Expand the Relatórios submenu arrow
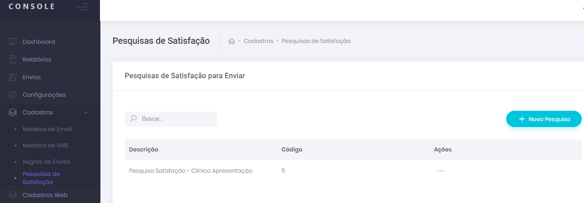584x203 pixels. [86, 59]
